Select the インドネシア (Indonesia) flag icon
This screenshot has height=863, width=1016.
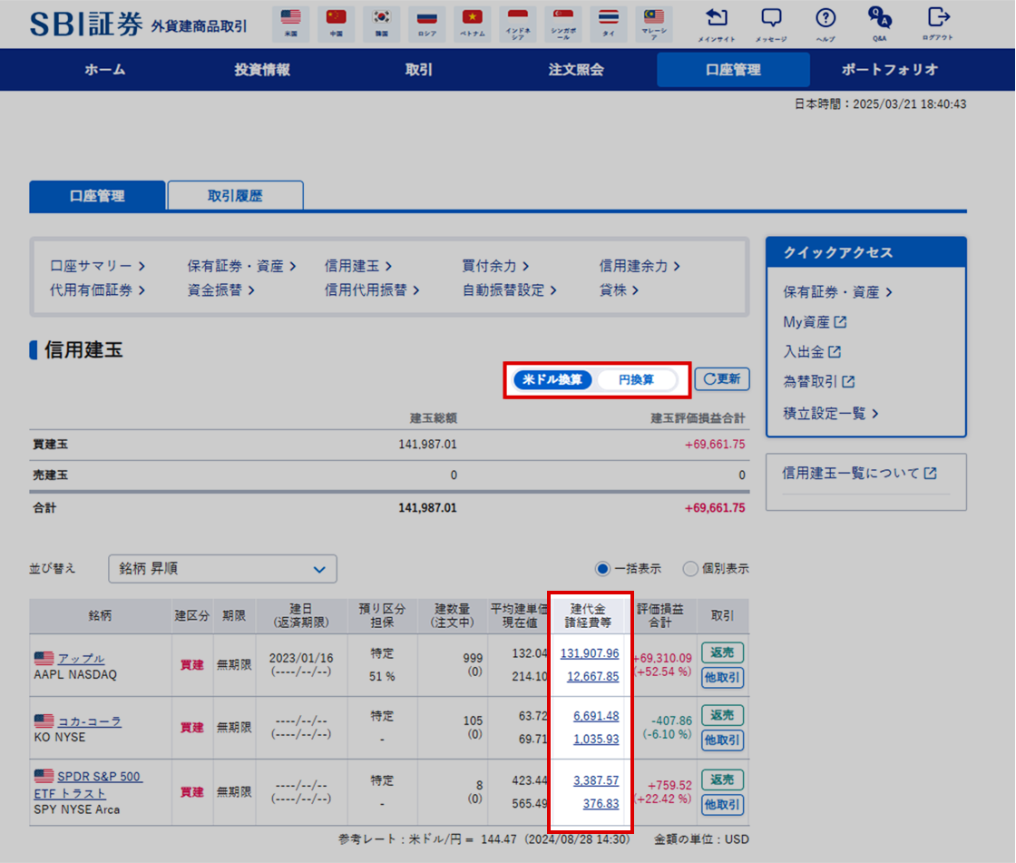[x=518, y=24]
